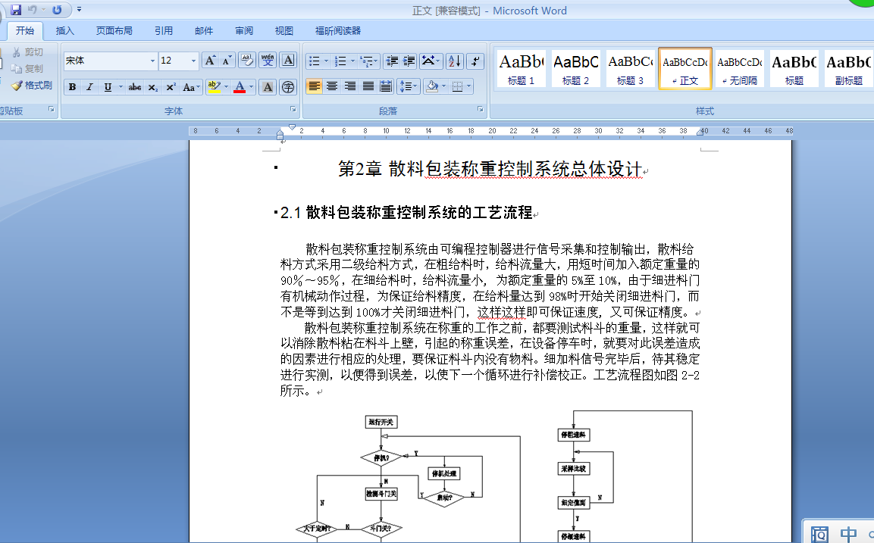Apply the 标题 2 style
Viewport: 874px width, 543px height.
coord(575,68)
